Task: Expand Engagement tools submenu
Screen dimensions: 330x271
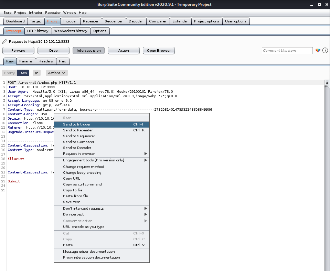Action: click(102, 160)
